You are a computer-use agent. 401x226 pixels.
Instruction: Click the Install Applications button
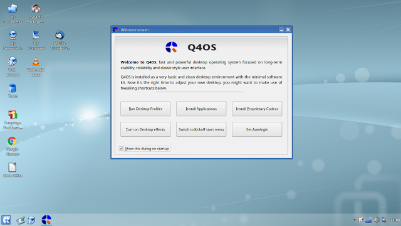[201, 109]
